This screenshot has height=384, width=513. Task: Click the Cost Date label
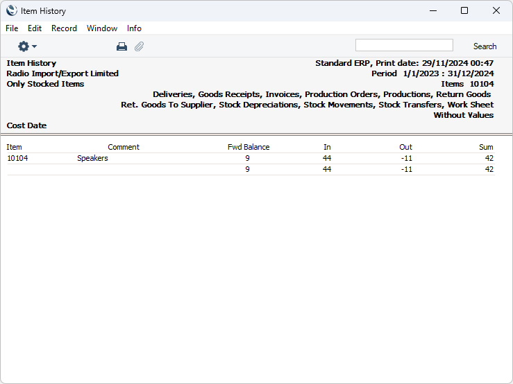[x=26, y=125]
